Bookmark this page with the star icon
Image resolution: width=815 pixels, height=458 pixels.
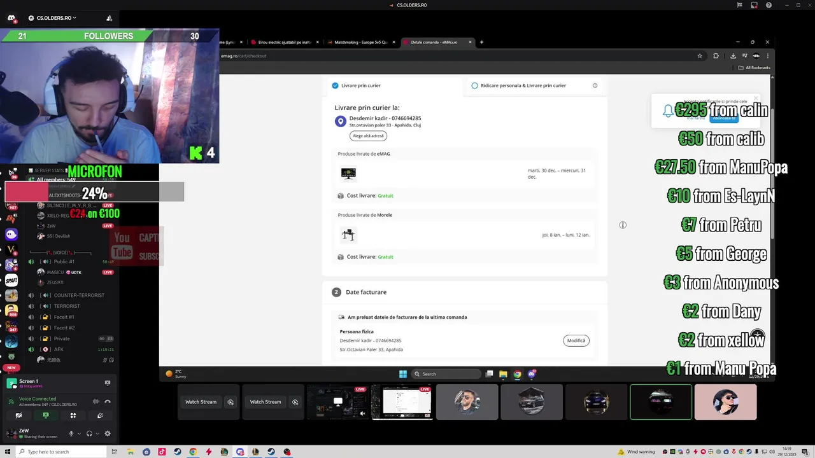[x=700, y=56]
